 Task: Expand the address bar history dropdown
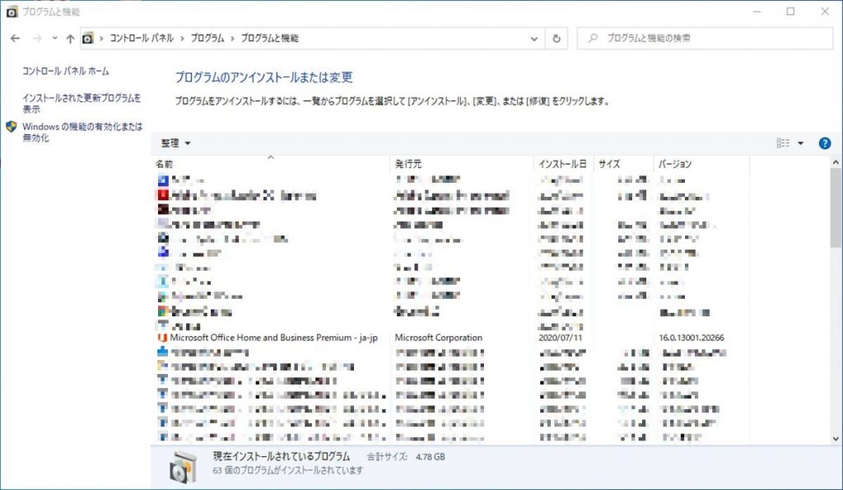[533, 39]
